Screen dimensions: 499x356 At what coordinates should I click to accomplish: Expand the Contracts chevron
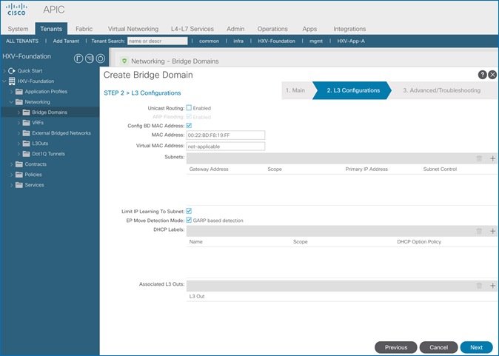(x=11, y=164)
